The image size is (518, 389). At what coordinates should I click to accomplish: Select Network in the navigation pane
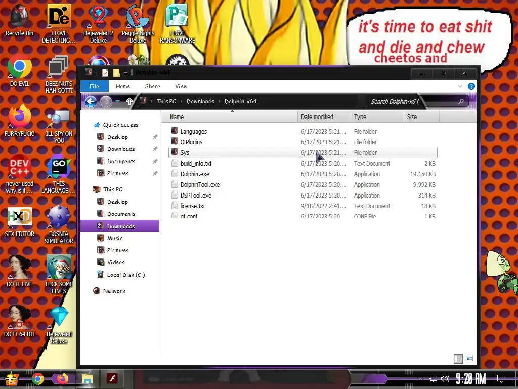(114, 291)
